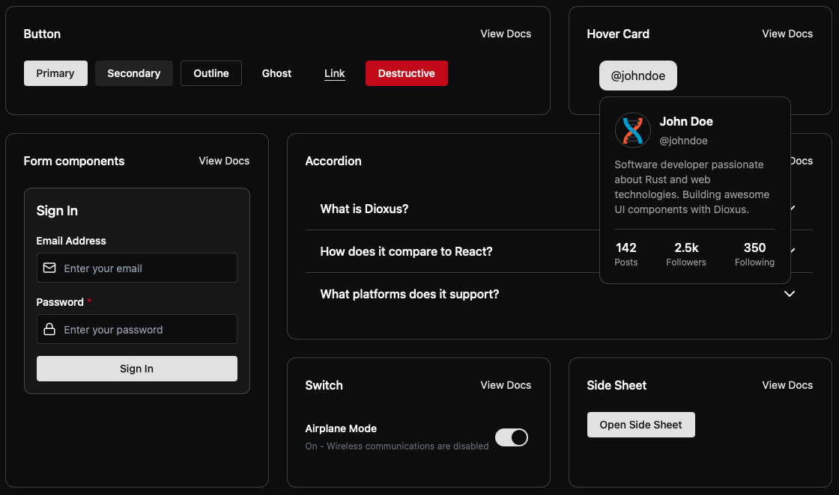The width and height of the screenshot is (839, 495).
Task: Open View Docs for Form components
Action: tap(224, 161)
